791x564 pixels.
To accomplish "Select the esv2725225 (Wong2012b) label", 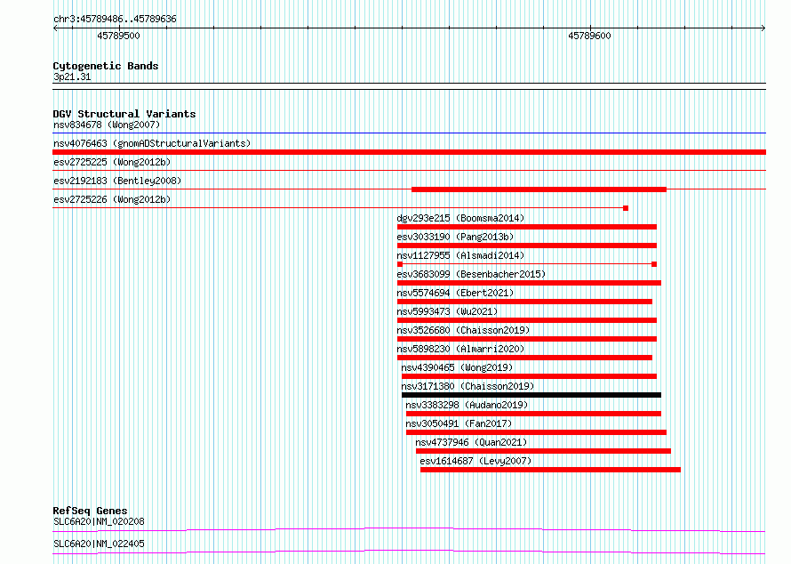I will pyautogui.click(x=112, y=162).
